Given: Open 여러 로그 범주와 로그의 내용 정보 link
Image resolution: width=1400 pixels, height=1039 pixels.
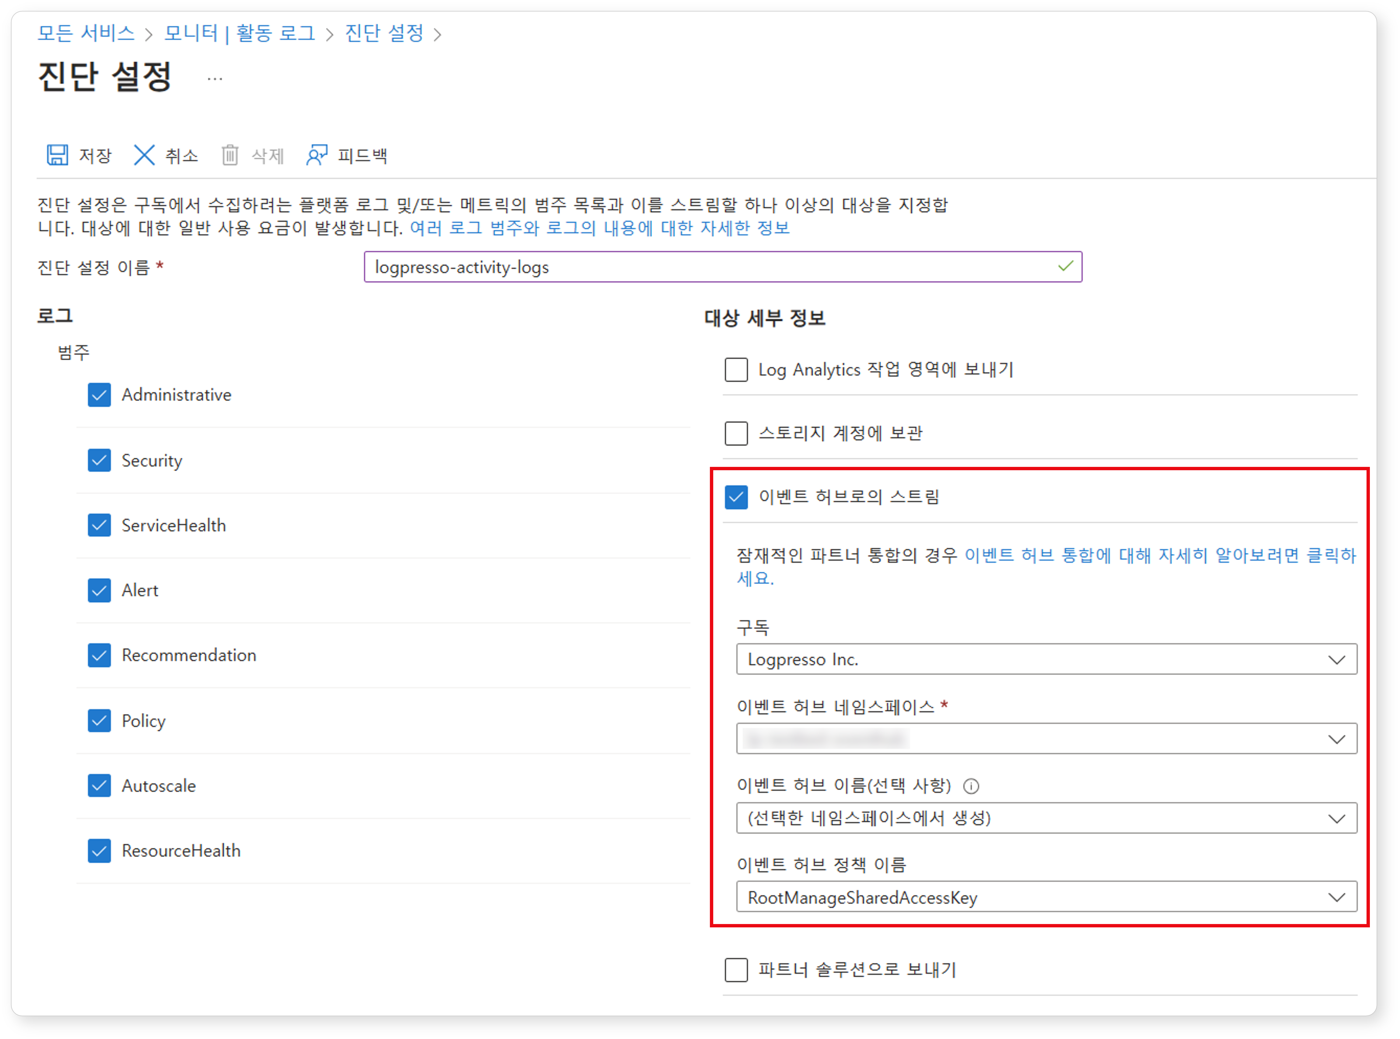Looking at the screenshot, I should 600,228.
